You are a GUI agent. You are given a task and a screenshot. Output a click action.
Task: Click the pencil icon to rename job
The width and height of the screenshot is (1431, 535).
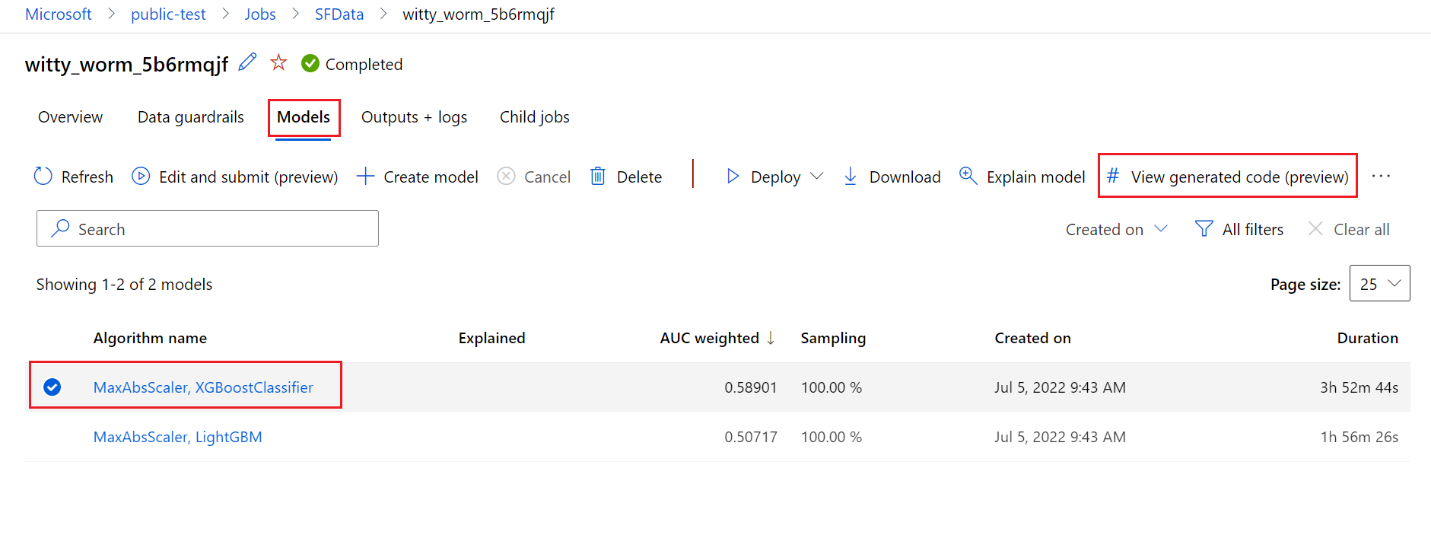pos(247,62)
